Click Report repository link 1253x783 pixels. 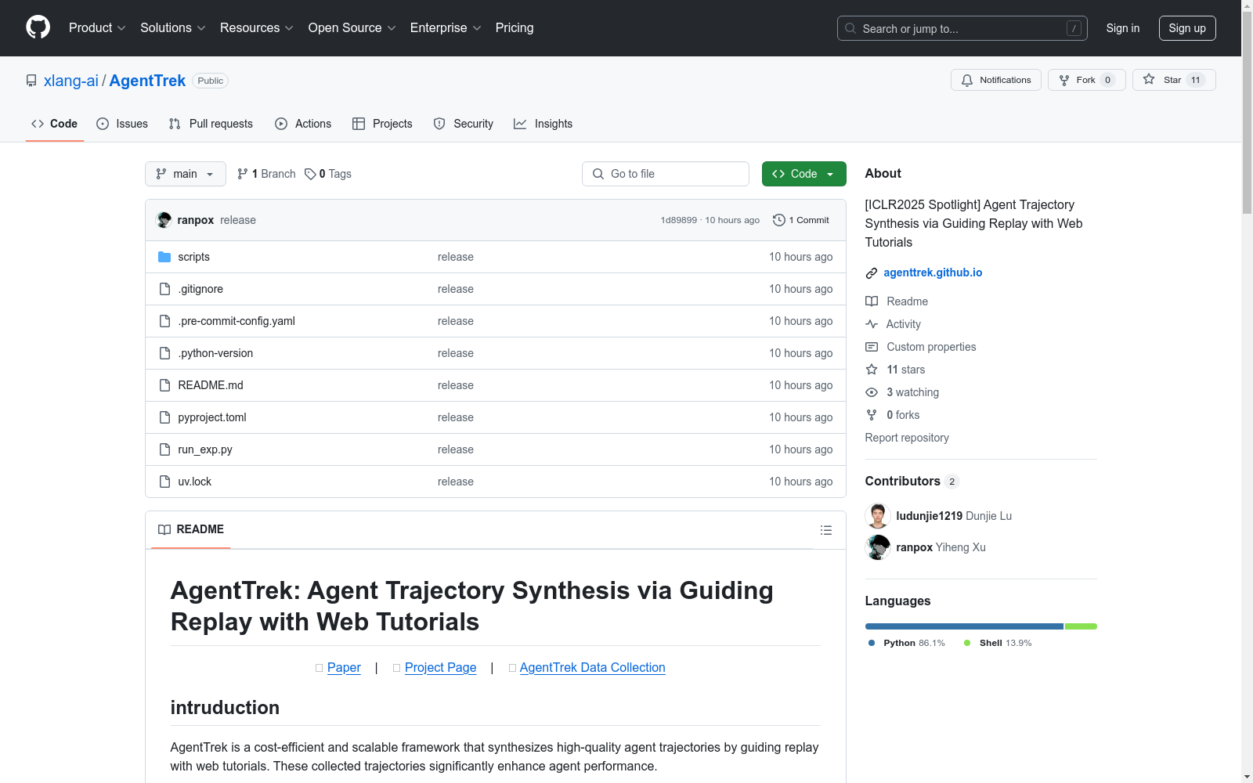point(907,438)
